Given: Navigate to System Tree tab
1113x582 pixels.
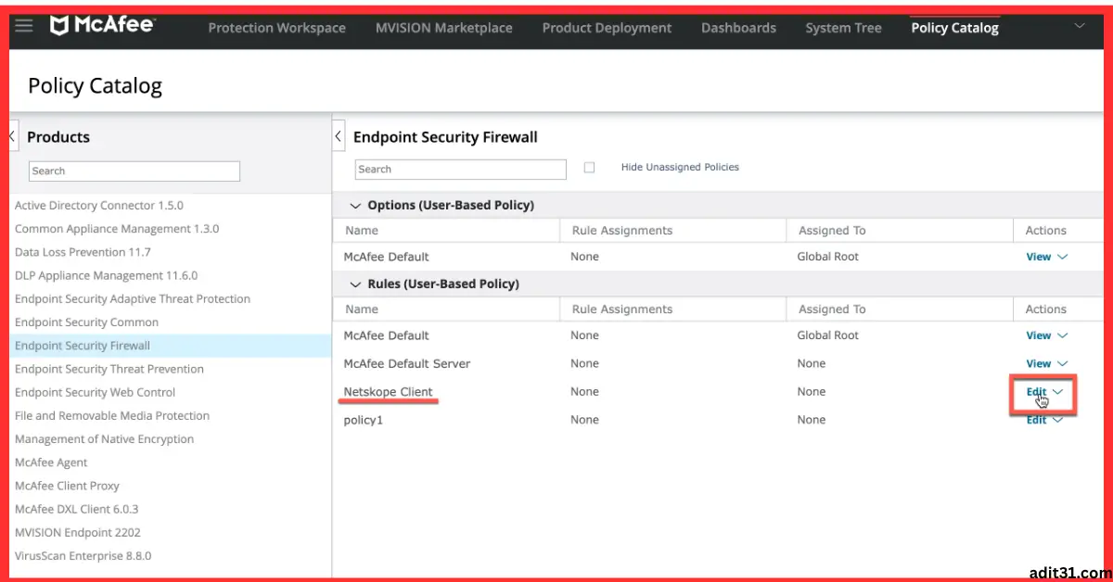Looking at the screenshot, I should [x=843, y=28].
